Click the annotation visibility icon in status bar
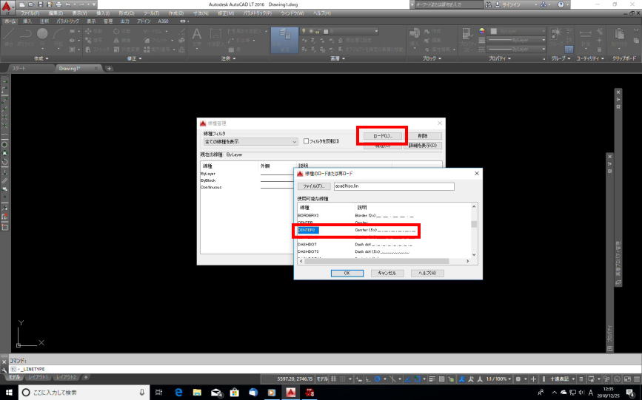 pyautogui.click(x=462, y=379)
